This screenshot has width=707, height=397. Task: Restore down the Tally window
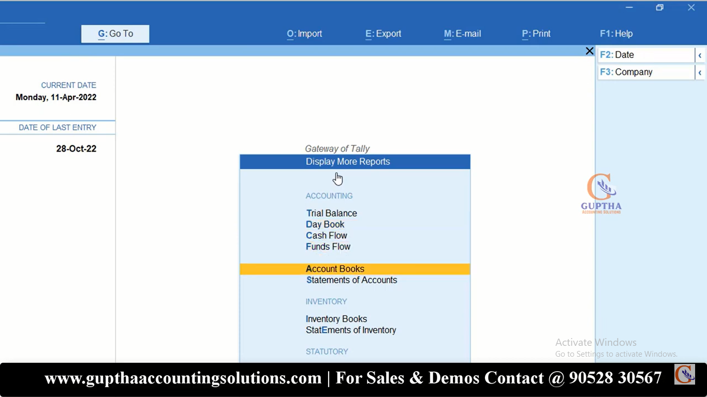[x=660, y=7]
